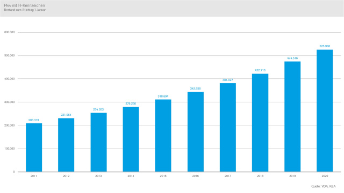Click the 525.968 value label

pyautogui.click(x=325, y=46)
